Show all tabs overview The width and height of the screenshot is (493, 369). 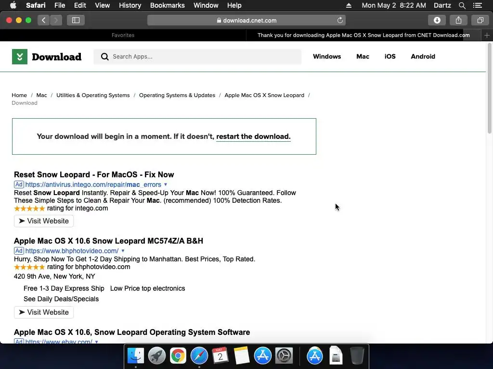480,20
